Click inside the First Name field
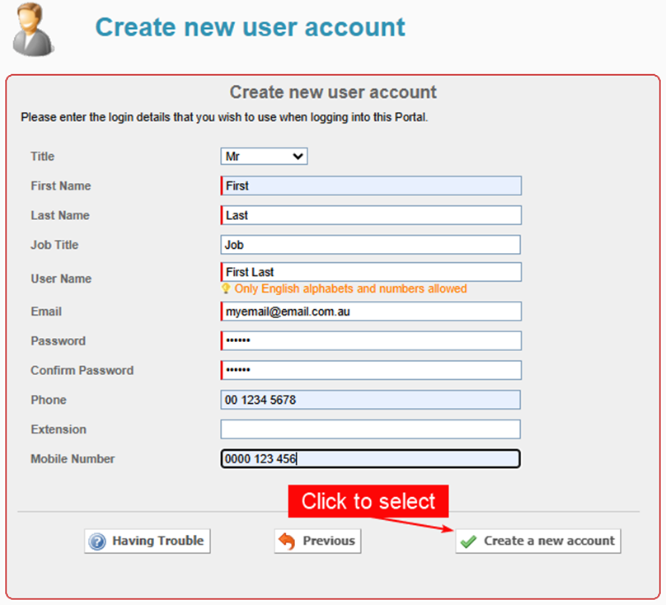This screenshot has height=605, width=666. [371, 185]
